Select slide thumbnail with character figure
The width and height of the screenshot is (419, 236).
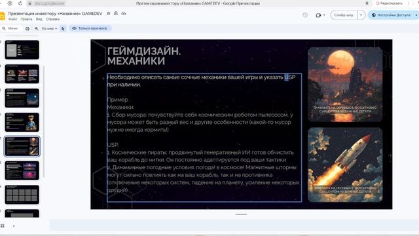pos(22,122)
